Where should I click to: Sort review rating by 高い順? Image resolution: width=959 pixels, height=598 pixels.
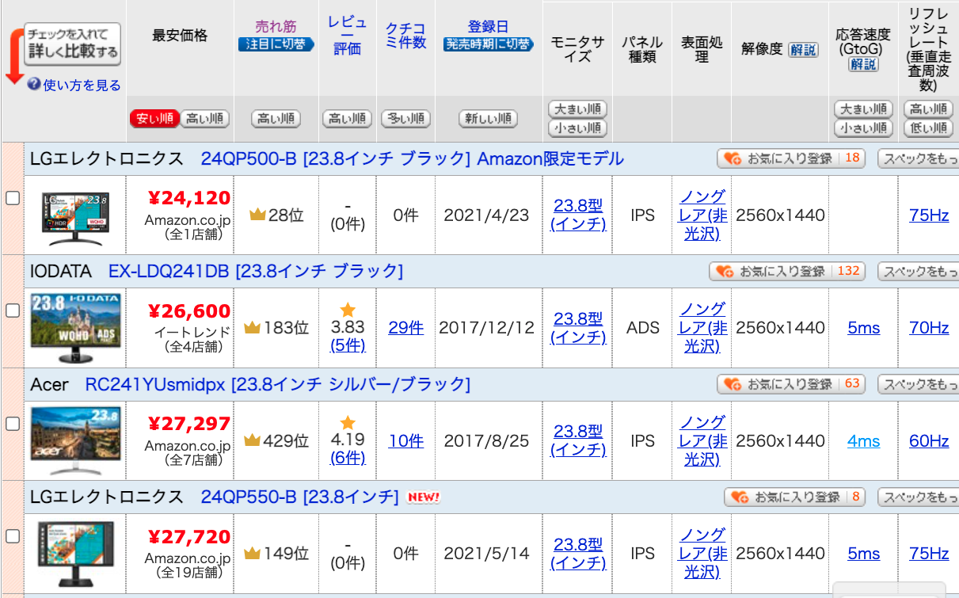(x=347, y=119)
